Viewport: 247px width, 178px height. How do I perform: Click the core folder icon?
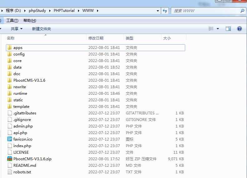point(9,61)
